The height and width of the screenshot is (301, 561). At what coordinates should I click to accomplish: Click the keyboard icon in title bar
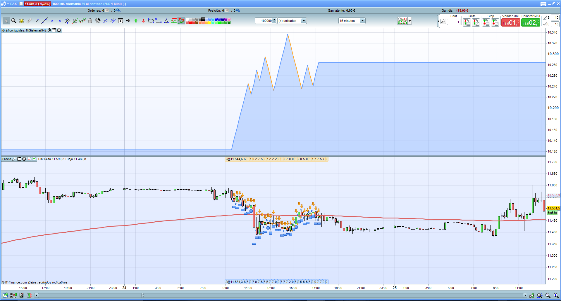click(543, 4)
